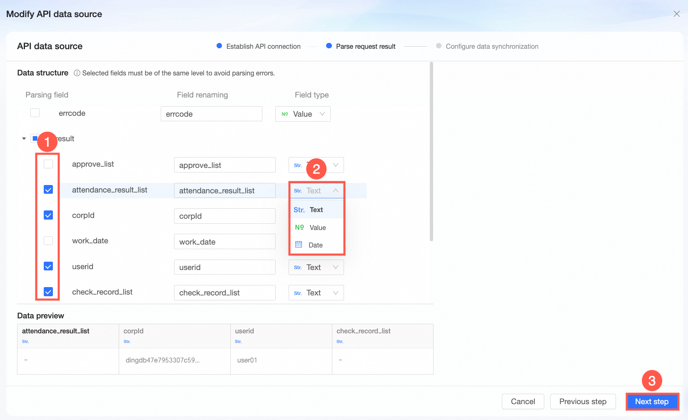Select Date from the field type list

click(x=317, y=245)
